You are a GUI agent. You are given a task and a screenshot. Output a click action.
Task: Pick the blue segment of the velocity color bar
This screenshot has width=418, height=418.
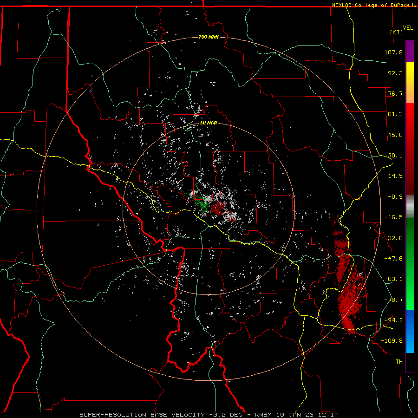(x=410, y=331)
